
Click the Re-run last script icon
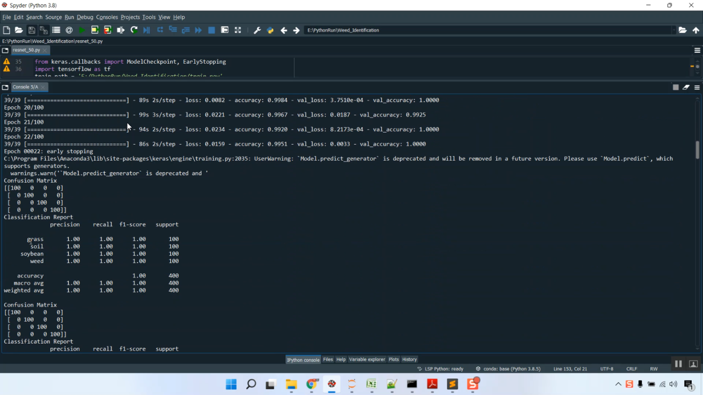134,30
